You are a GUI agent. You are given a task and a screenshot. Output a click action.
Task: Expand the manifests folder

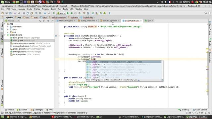(8, 27)
